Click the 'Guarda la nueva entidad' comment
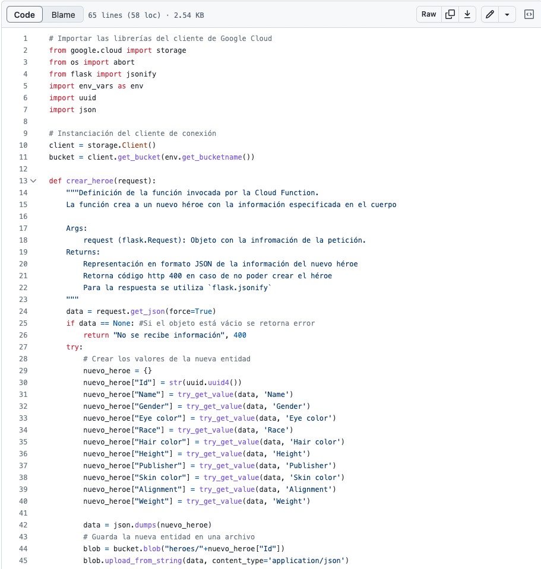541x569 pixels. tap(169, 537)
